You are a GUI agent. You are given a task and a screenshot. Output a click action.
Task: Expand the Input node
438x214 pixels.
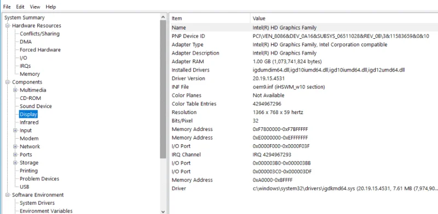point(15,130)
